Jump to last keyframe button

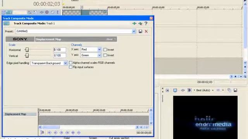click(67, 133)
